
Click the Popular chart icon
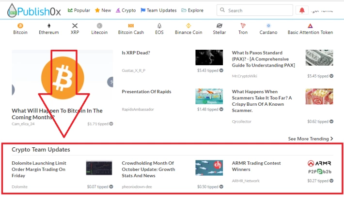[x=70, y=10]
